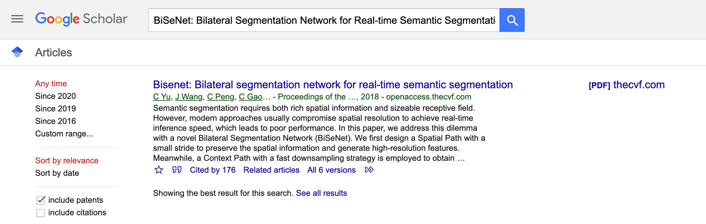Image resolution: width=706 pixels, height=224 pixels.
Task: Open the Custom range option
Action: 64,134
